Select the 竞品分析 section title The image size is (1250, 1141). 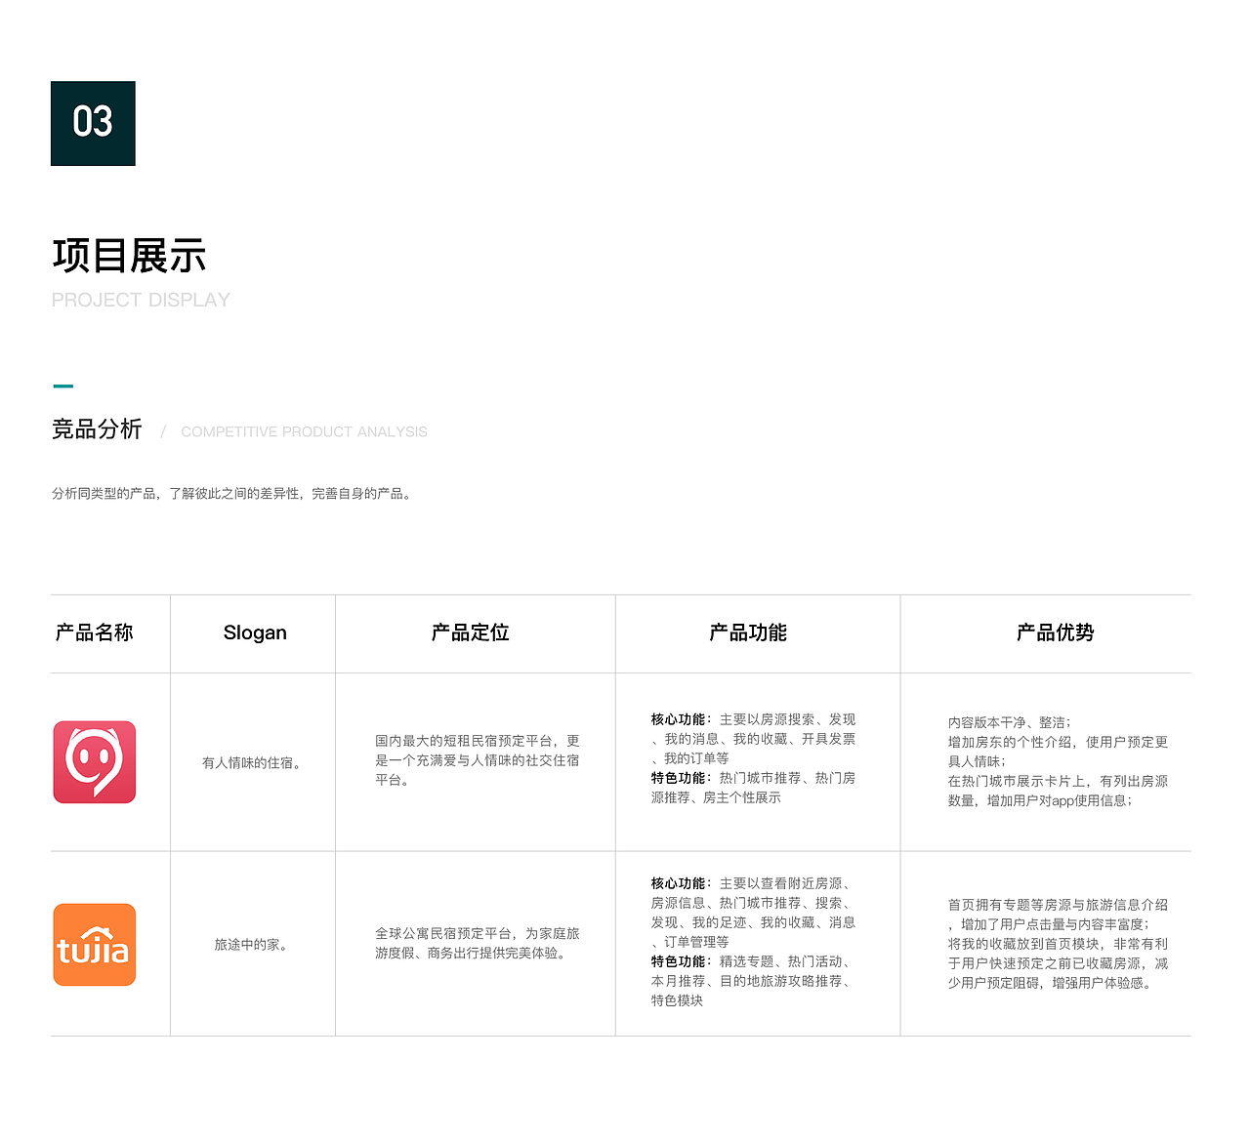pyautogui.click(x=97, y=429)
